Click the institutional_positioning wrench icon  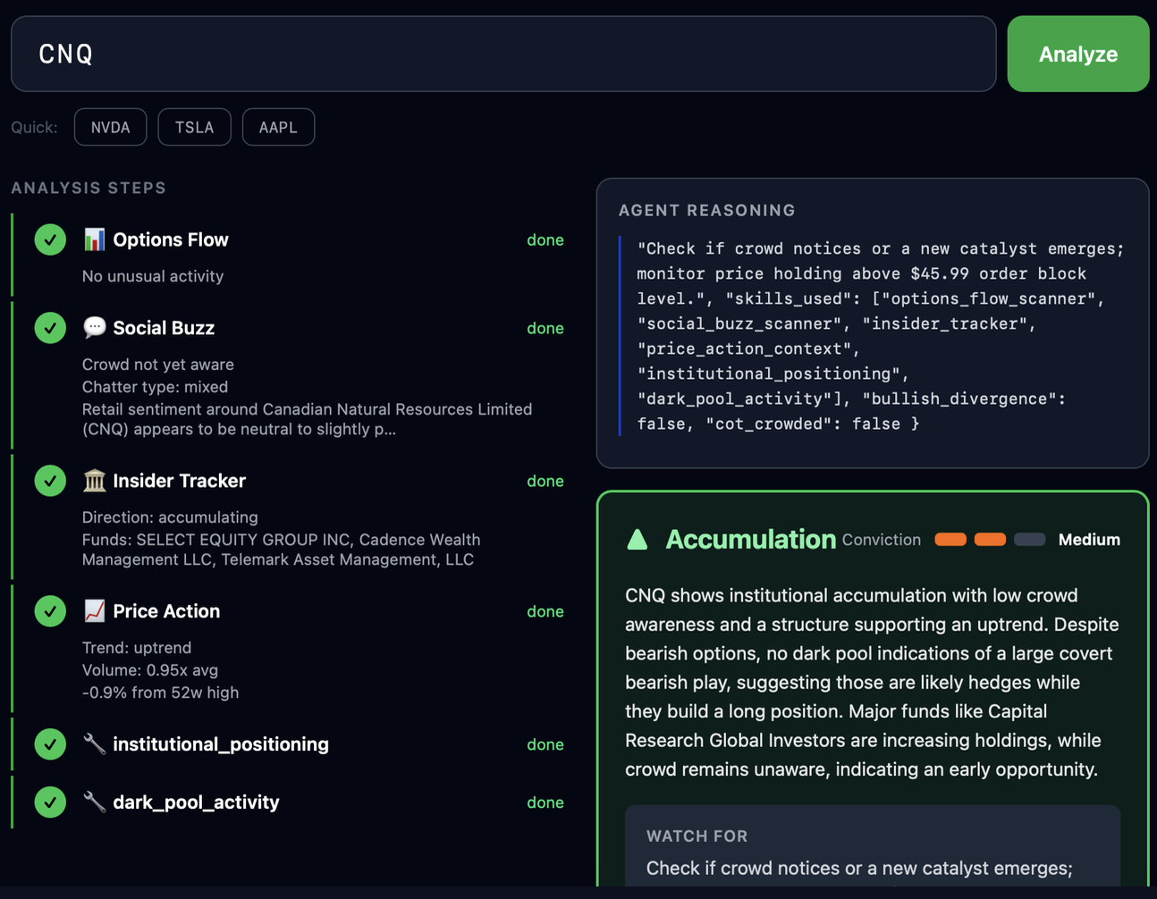tap(94, 744)
